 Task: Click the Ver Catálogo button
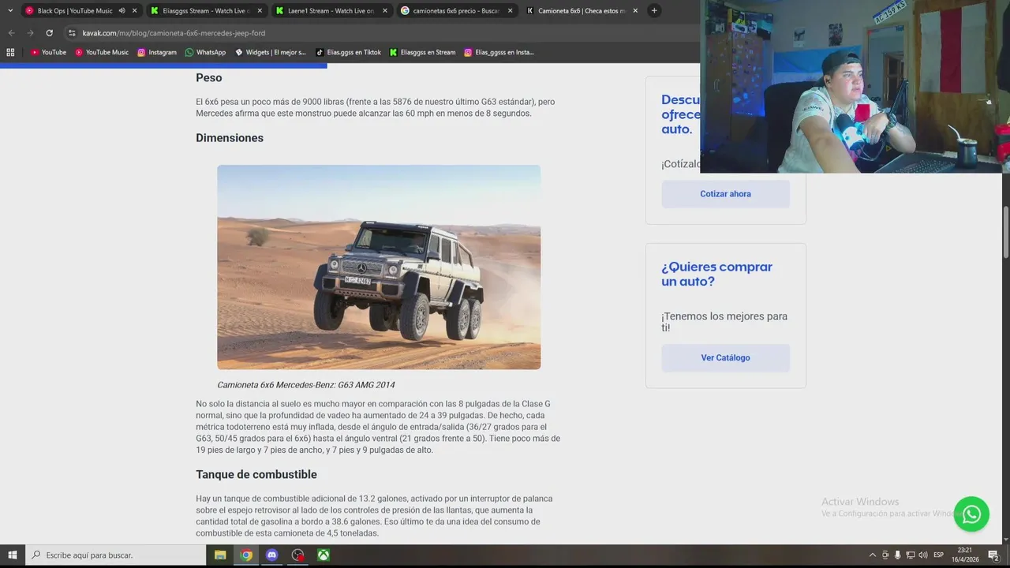tap(725, 358)
